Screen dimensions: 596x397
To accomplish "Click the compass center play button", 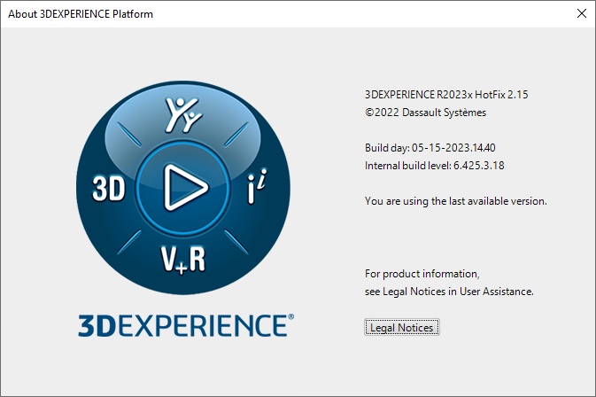I will (185, 186).
